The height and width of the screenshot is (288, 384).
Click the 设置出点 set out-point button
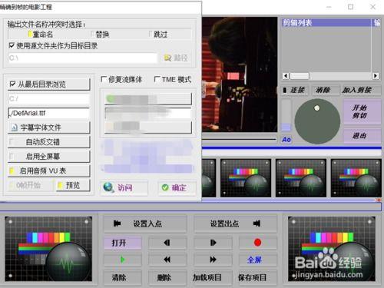click(x=236, y=224)
